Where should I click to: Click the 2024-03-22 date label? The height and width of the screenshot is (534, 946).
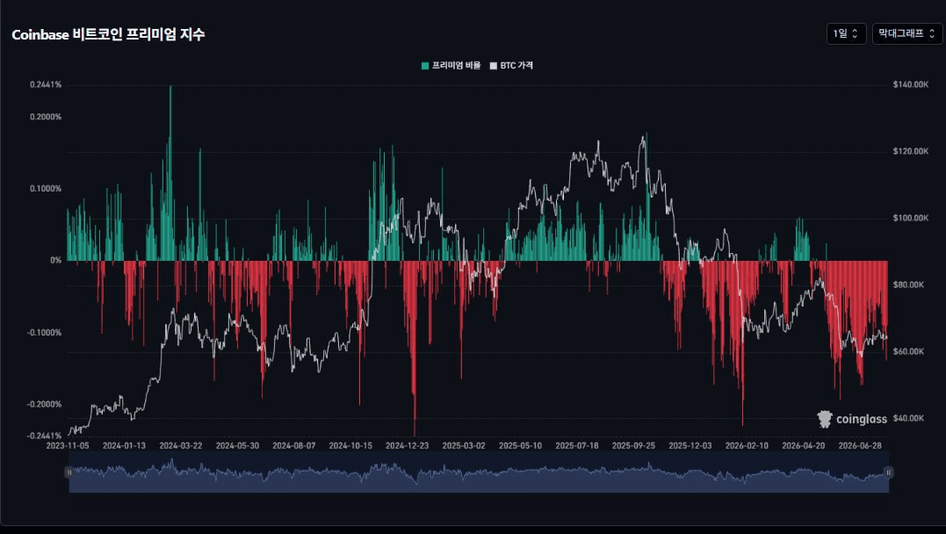pyautogui.click(x=181, y=445)
